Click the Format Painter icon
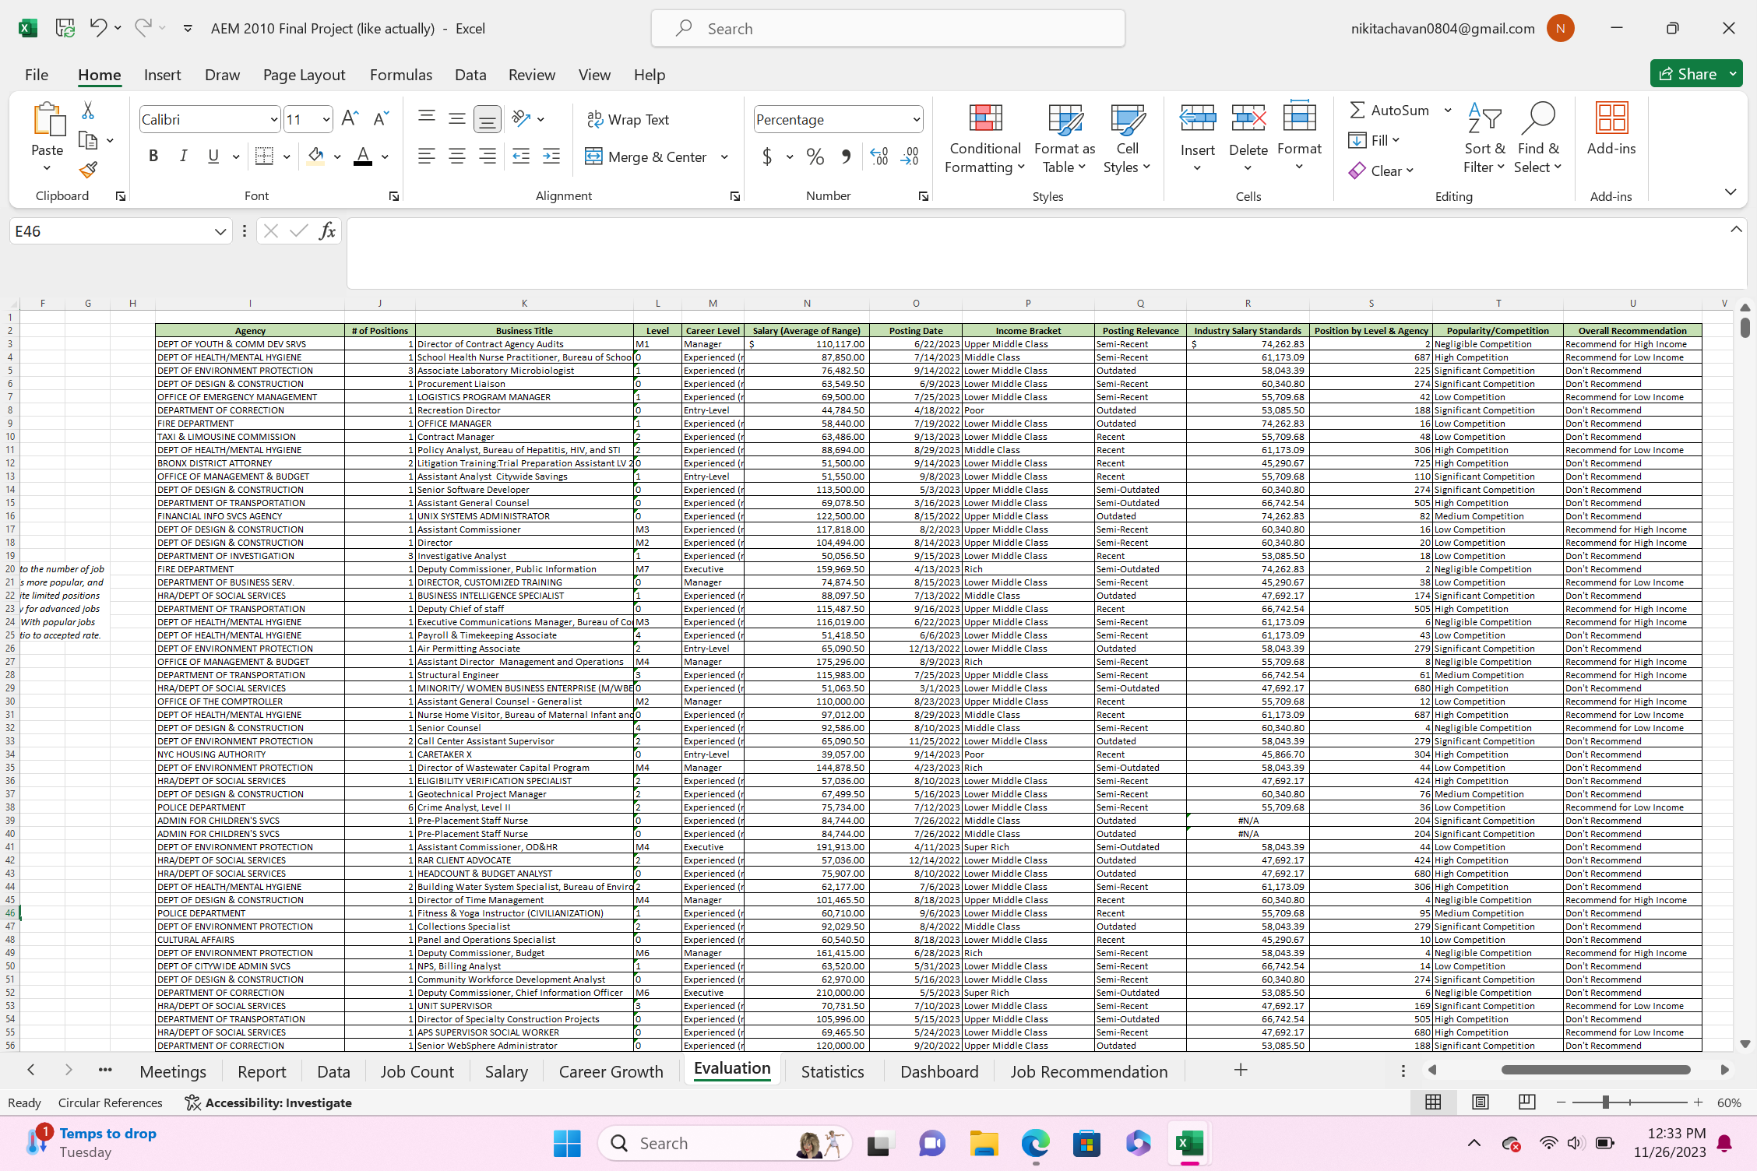This screenshot has height=1171, width=1757. tap(89, 170)
